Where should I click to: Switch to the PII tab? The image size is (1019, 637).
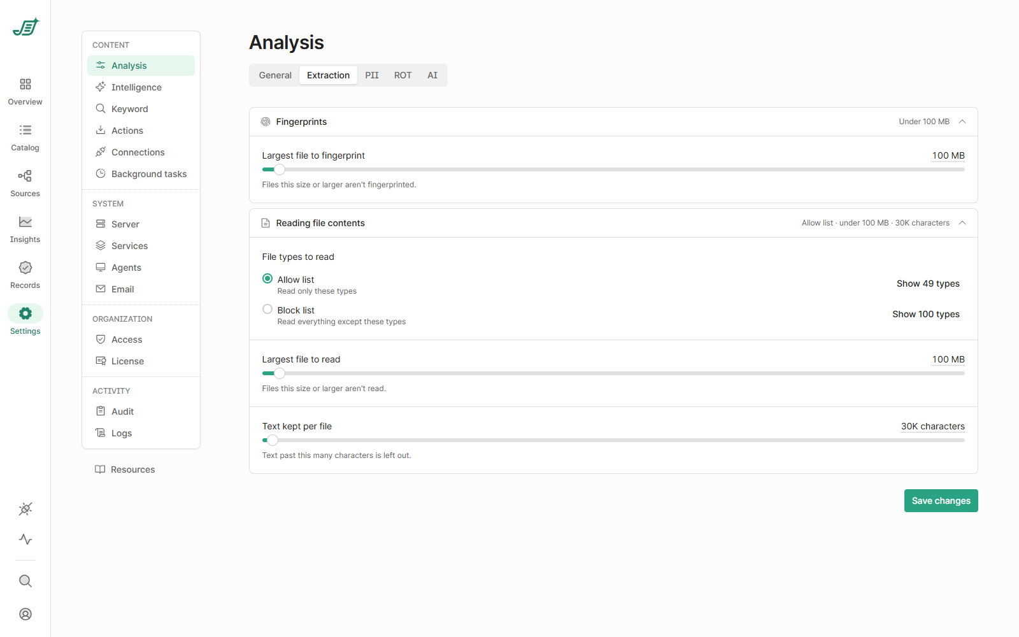coord(372,75)
